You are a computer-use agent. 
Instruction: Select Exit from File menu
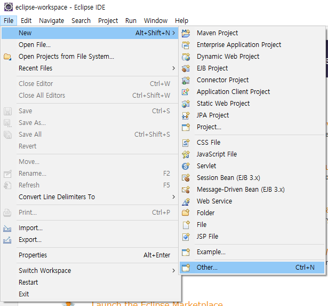(90, 294)
